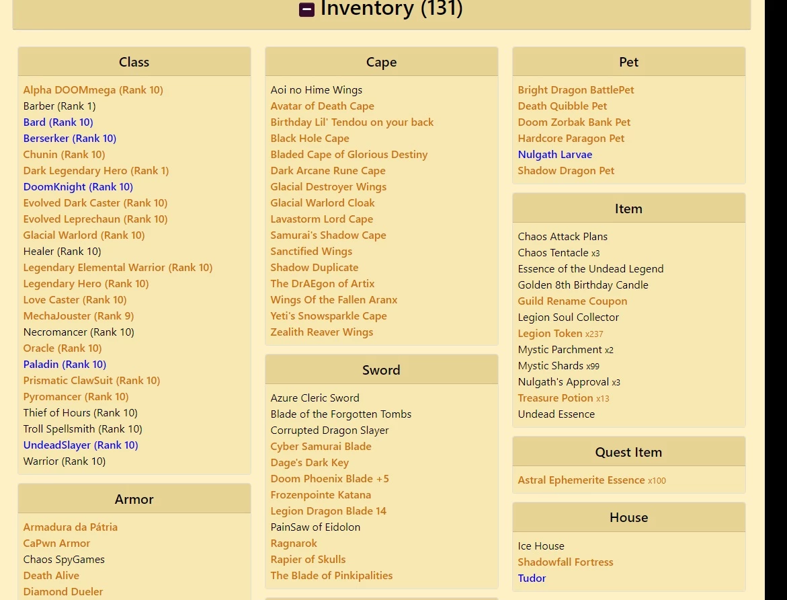Click the Necromancer (Rank 10) entry

click(79, 332)
